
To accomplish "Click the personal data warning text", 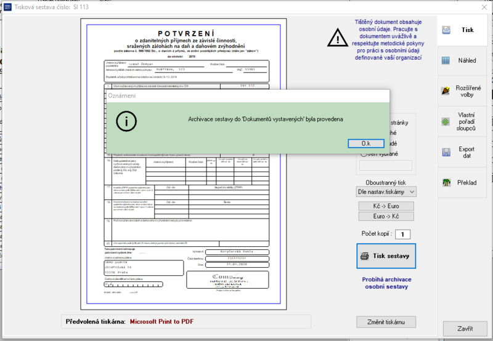I will 388,40.
